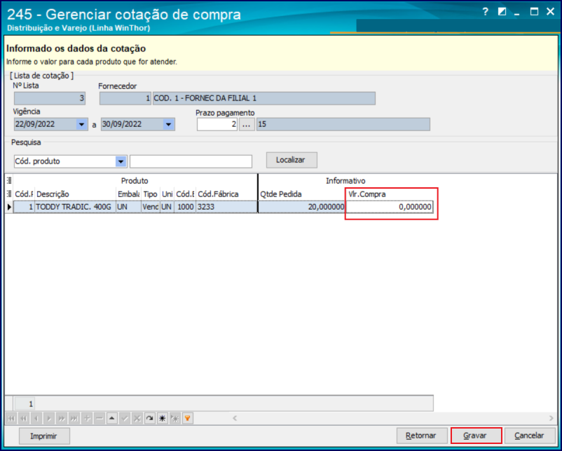The width and height of the screenshot is (562, 451).
Task: Click the Produto band header
Action: pos(135,181)
